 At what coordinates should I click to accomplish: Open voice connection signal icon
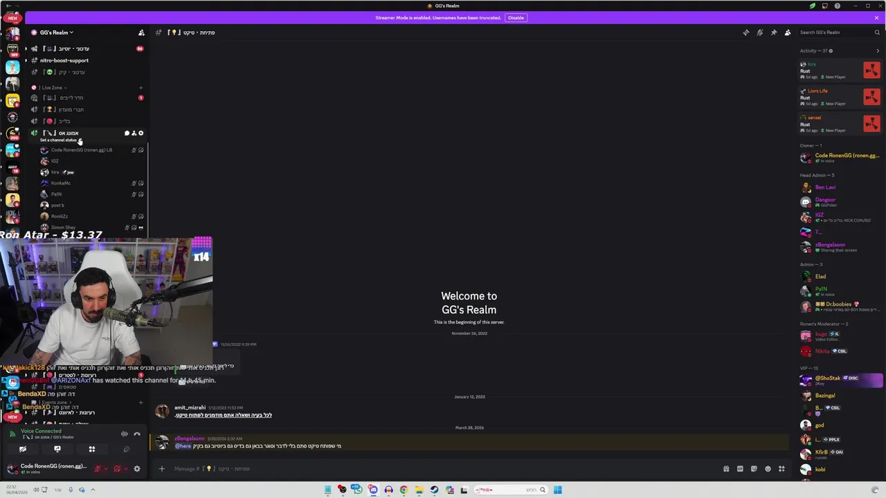[x=12, y=434]
